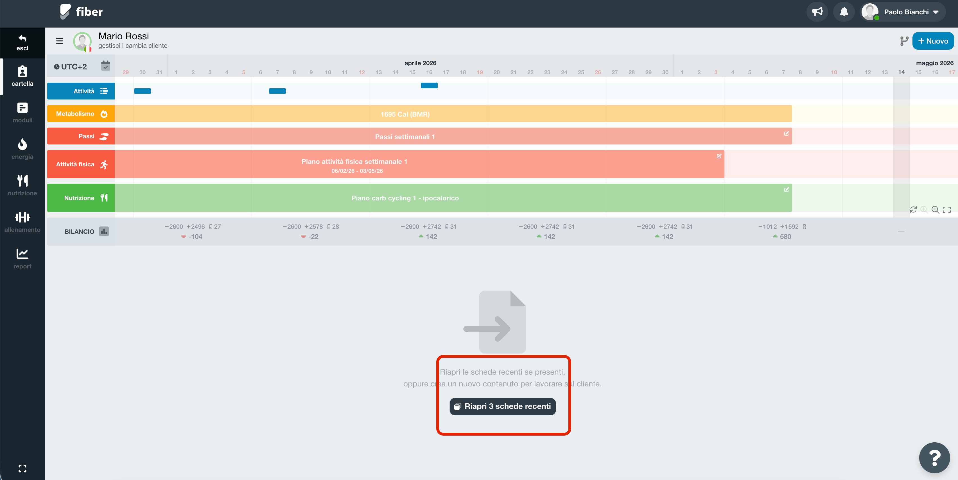Image resolution: width=958 pixels, height=480 pixels.
Task: Click the 1695 Cal (BMR) bar
Action: click(x=453, y=114)
